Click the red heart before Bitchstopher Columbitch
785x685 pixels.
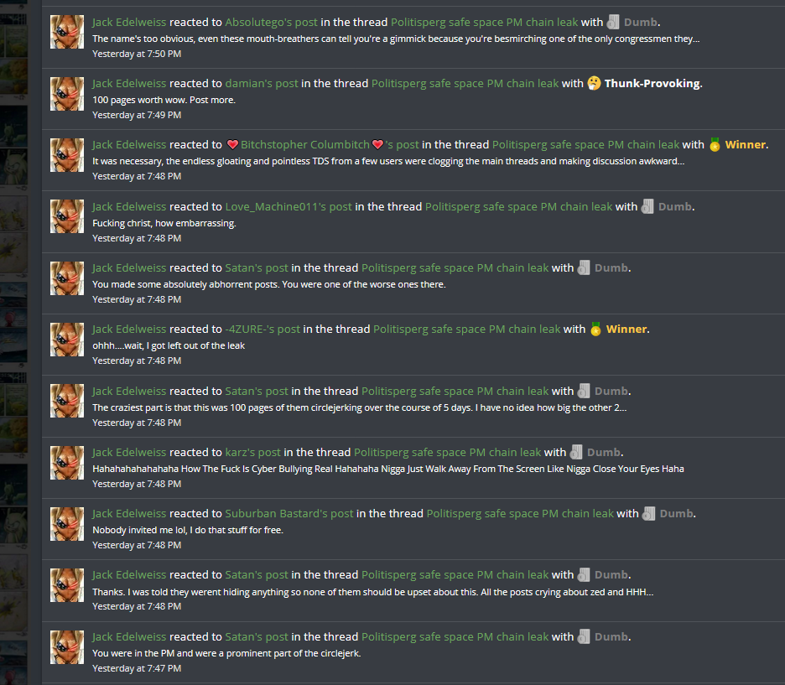pyautogui.click(x=232, y=144)
